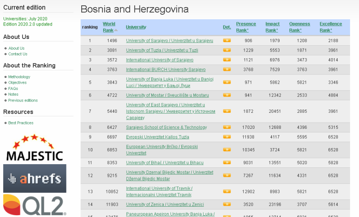Sort by Excellence Rank column

(x=331, y=27)
